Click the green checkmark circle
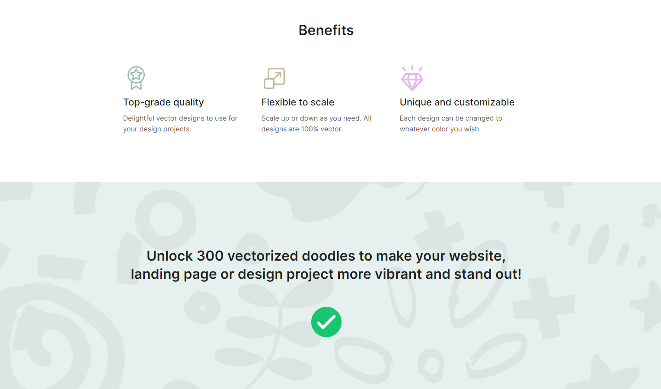Image resolution: width=661 pixels, height=389 pixels. coord(326,322)
